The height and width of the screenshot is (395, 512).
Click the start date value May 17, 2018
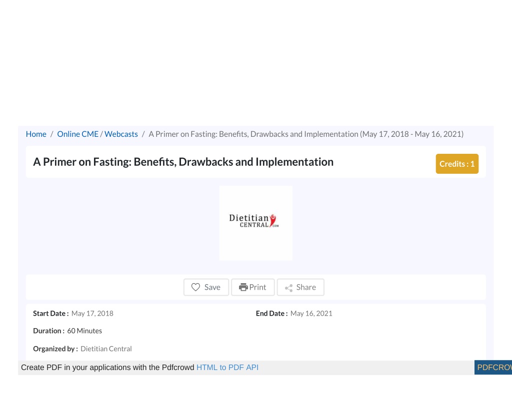(x=92, y=314)
